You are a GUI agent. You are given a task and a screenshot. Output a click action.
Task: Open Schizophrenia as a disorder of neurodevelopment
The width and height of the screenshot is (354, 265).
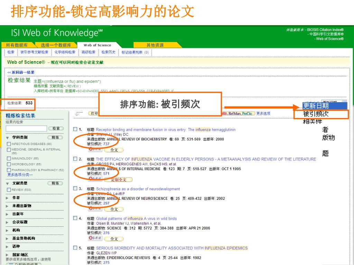point(138,189)
